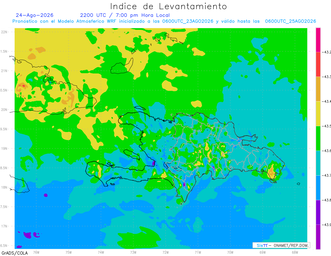Click the '20N' latitude label
Image resolution: width=331 pixels, height=256 pixels.
coord(5,110)
